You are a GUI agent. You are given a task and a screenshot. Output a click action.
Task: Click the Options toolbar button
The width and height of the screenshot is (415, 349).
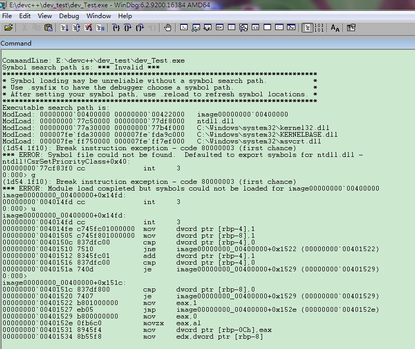pos(351,27)
